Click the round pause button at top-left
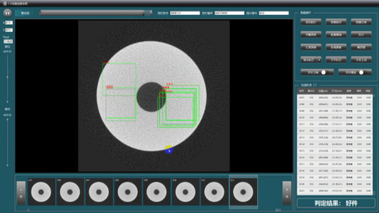The image size is (379, 213). tap(7, 13)
